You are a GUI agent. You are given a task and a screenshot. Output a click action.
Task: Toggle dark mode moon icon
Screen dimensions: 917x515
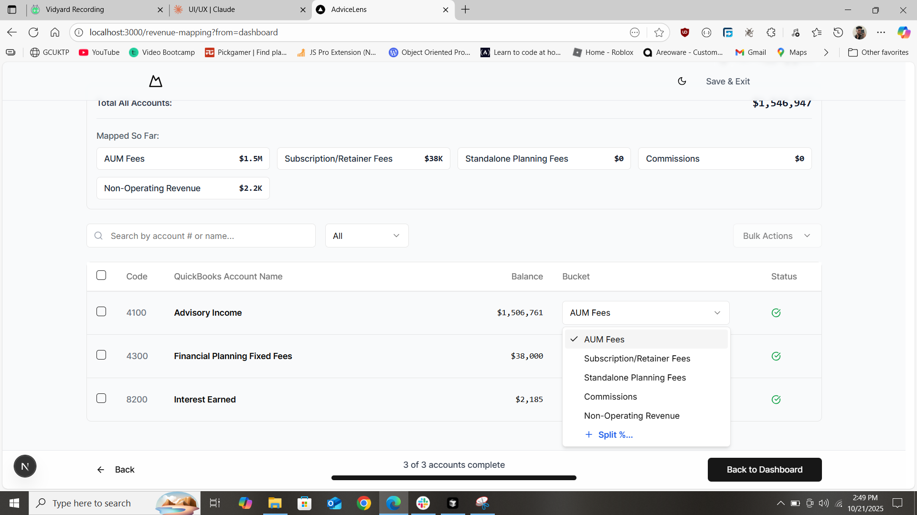[682, 82]
